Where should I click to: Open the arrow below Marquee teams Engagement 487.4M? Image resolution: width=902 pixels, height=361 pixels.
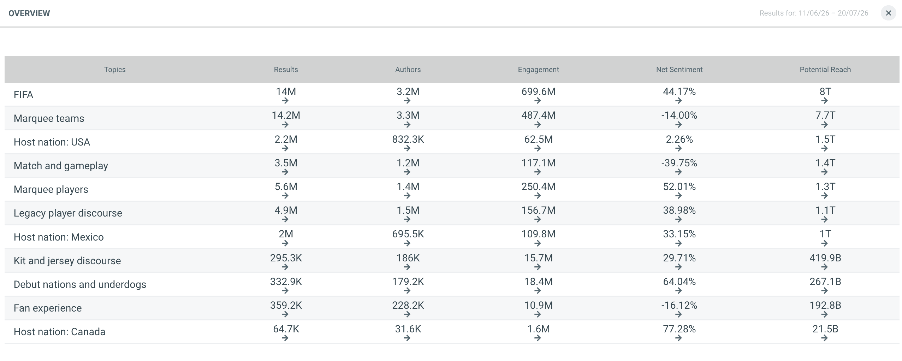coord(538,125)
